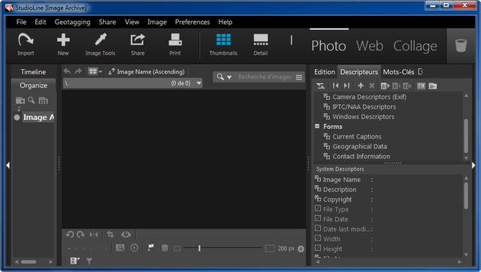Click the mirror flip icon
This screenshot has width=481, height=272.
point(94,235)
